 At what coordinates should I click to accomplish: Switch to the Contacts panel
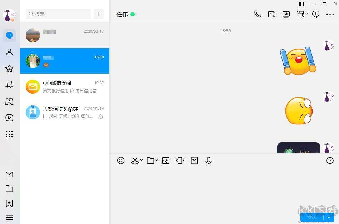coord(9,52)
